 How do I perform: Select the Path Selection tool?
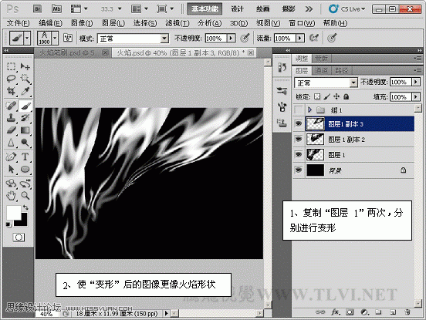pos(11,169)
